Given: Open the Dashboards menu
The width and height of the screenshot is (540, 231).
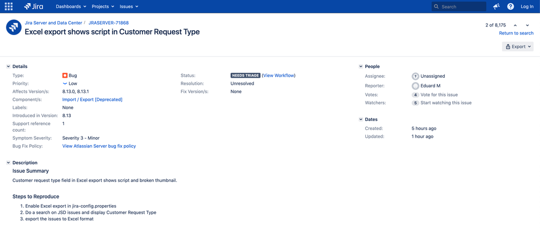Looking at the screenshot, I should tap(70, 6).
